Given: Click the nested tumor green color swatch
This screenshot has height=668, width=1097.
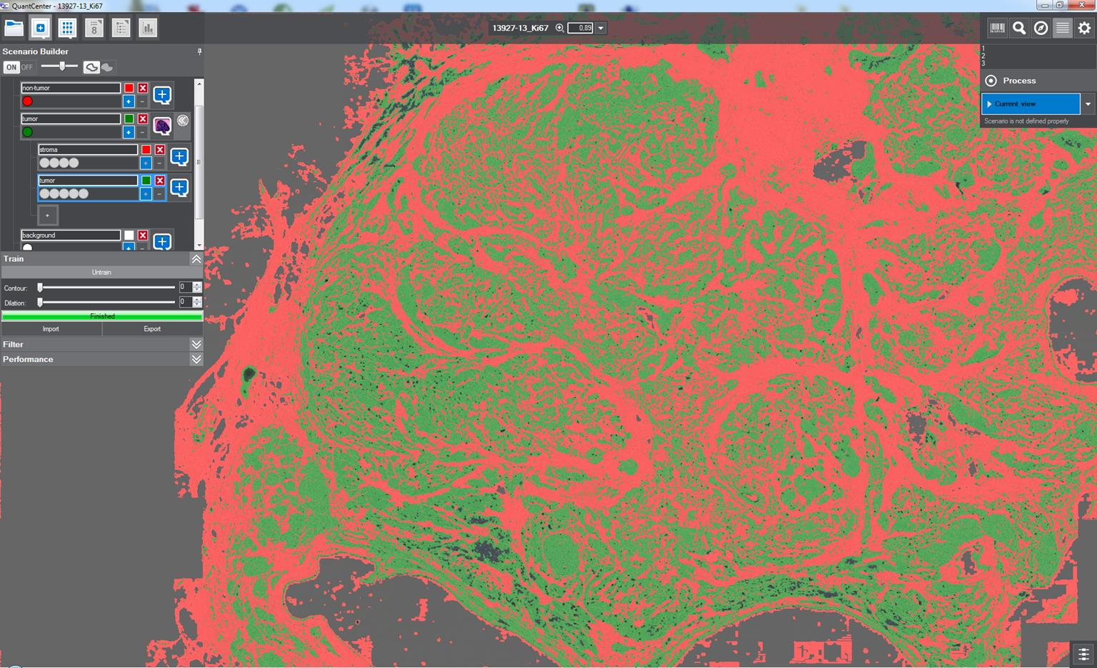Looking at the screenshot, I should [x=146, y=180].
